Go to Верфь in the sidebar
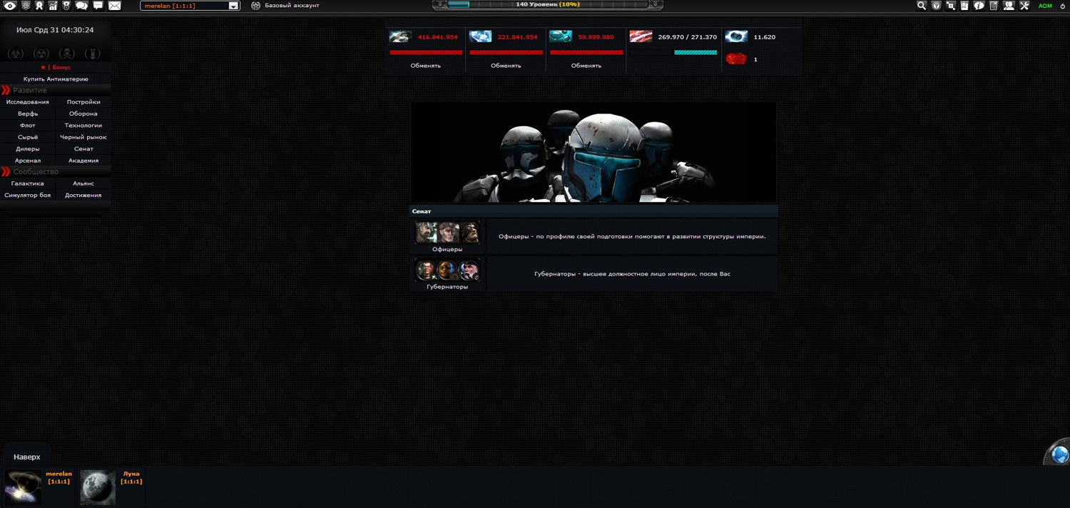The image size is (1070, 508). pos(28,113)
